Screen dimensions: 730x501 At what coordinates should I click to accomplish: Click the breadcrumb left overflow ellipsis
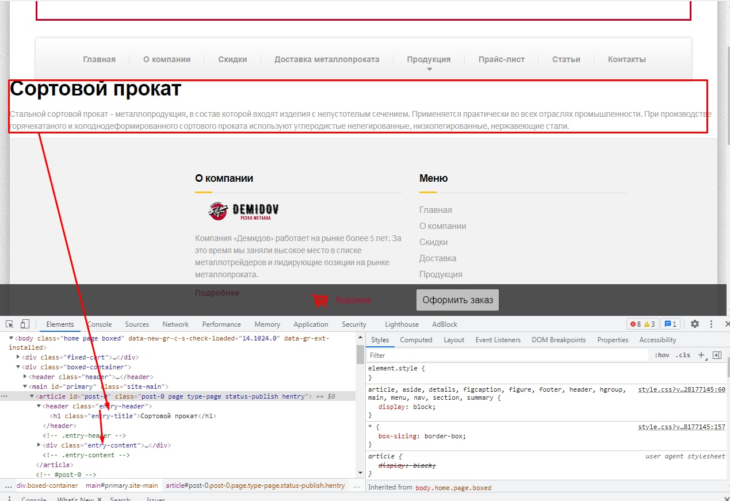point(8,485)
